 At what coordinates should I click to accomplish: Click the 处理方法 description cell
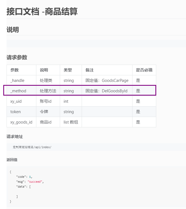tap(48, 91)
